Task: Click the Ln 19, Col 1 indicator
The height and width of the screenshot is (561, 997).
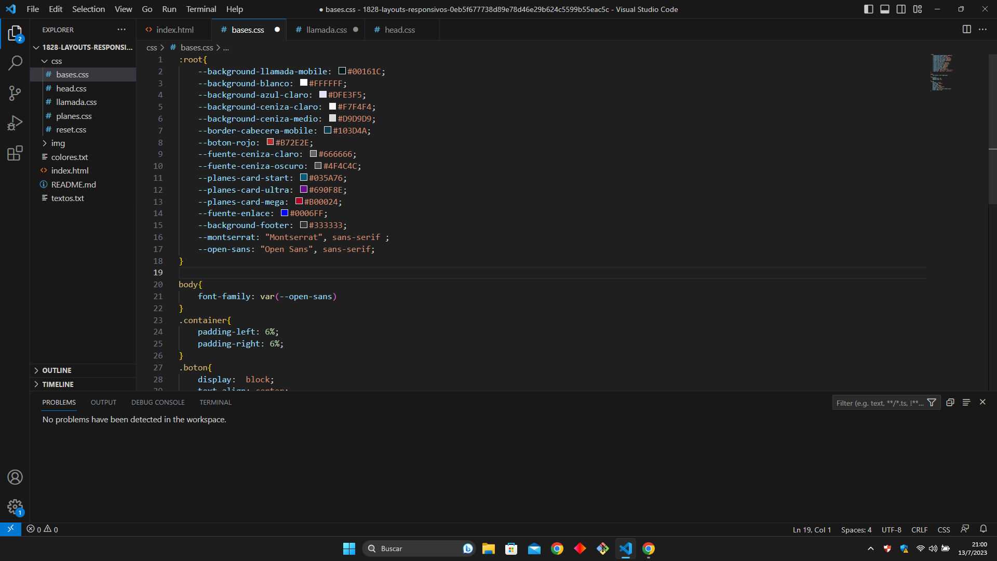Action: point(812,529)
